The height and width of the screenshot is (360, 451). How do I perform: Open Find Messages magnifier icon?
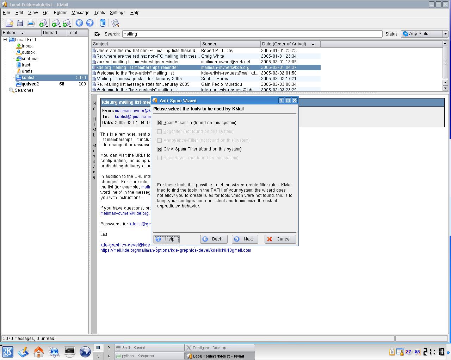click(115, 23)
